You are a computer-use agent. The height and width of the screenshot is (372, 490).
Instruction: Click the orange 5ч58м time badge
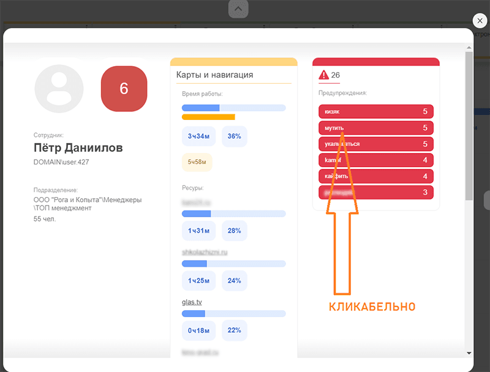pyautogui.click(x=197, y=162)
